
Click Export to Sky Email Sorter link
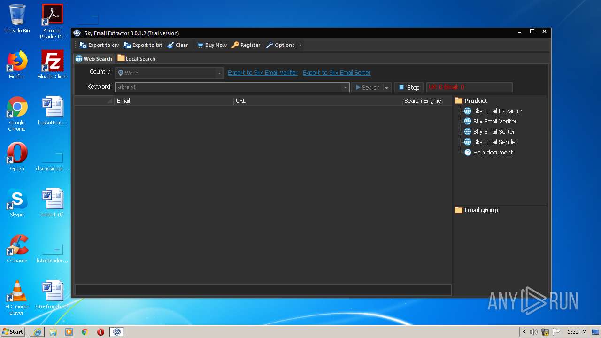337,73
